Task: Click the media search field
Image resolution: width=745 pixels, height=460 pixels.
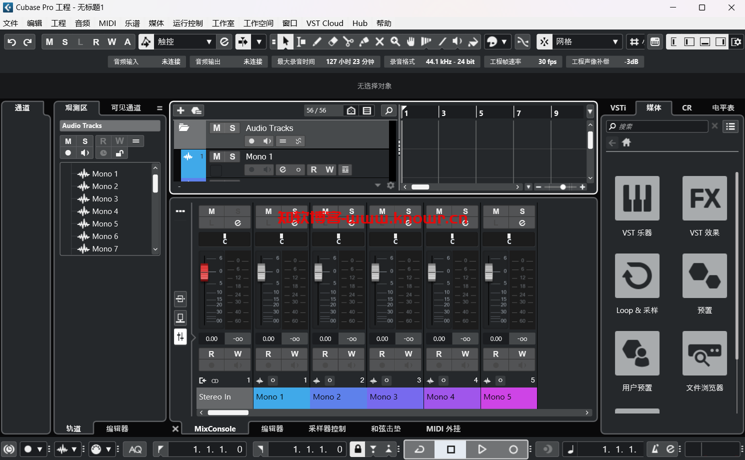Action: point(657,126)
